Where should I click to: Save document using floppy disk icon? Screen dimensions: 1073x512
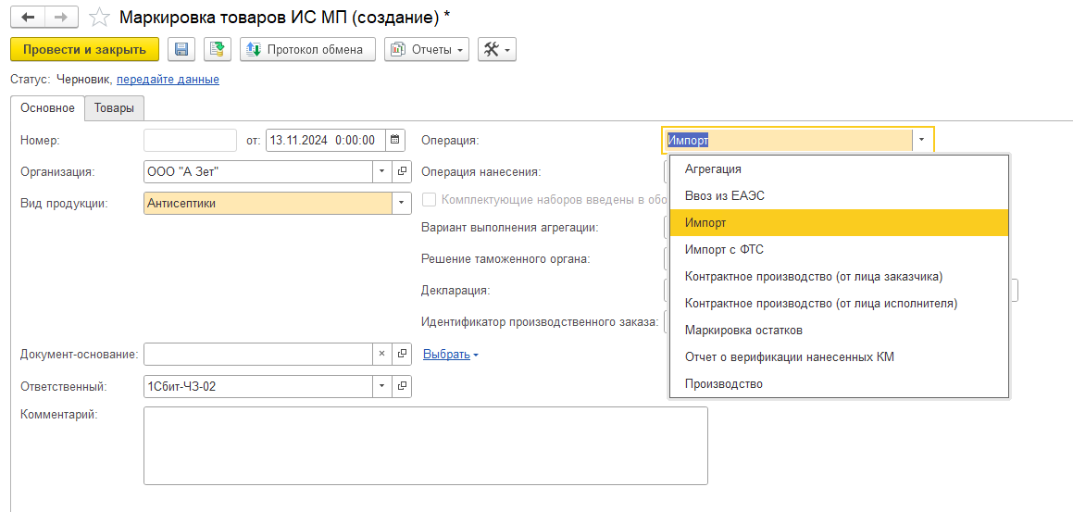(x=181, y=49)
